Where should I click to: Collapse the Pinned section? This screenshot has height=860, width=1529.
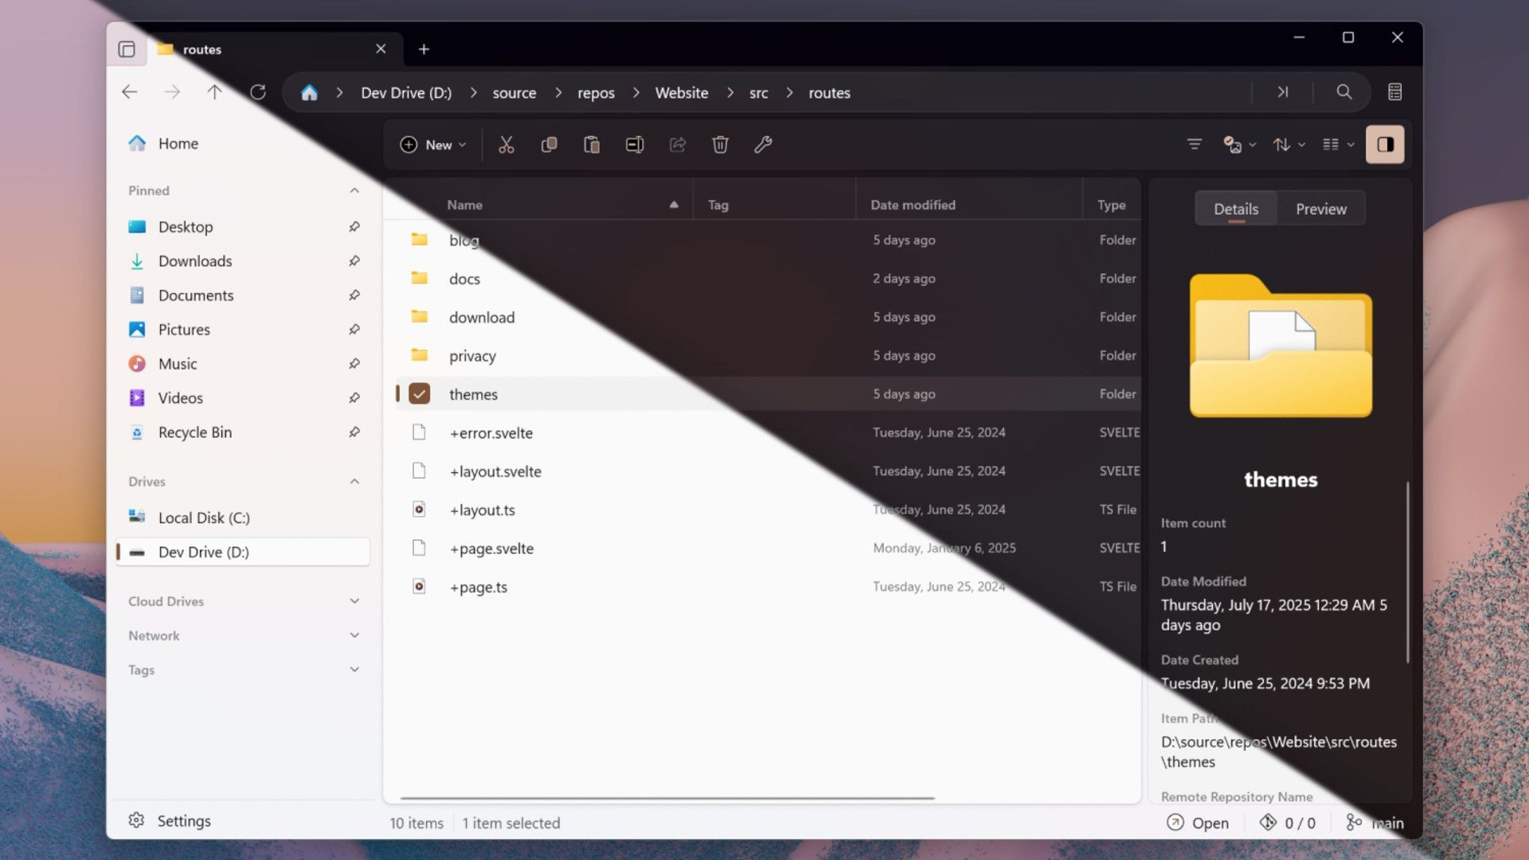point(354,190)
